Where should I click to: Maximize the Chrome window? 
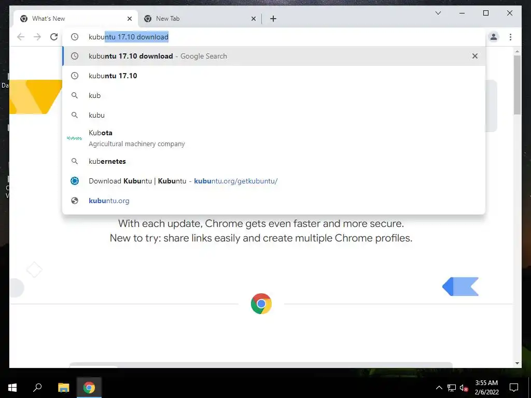click(x=485, y=13)
